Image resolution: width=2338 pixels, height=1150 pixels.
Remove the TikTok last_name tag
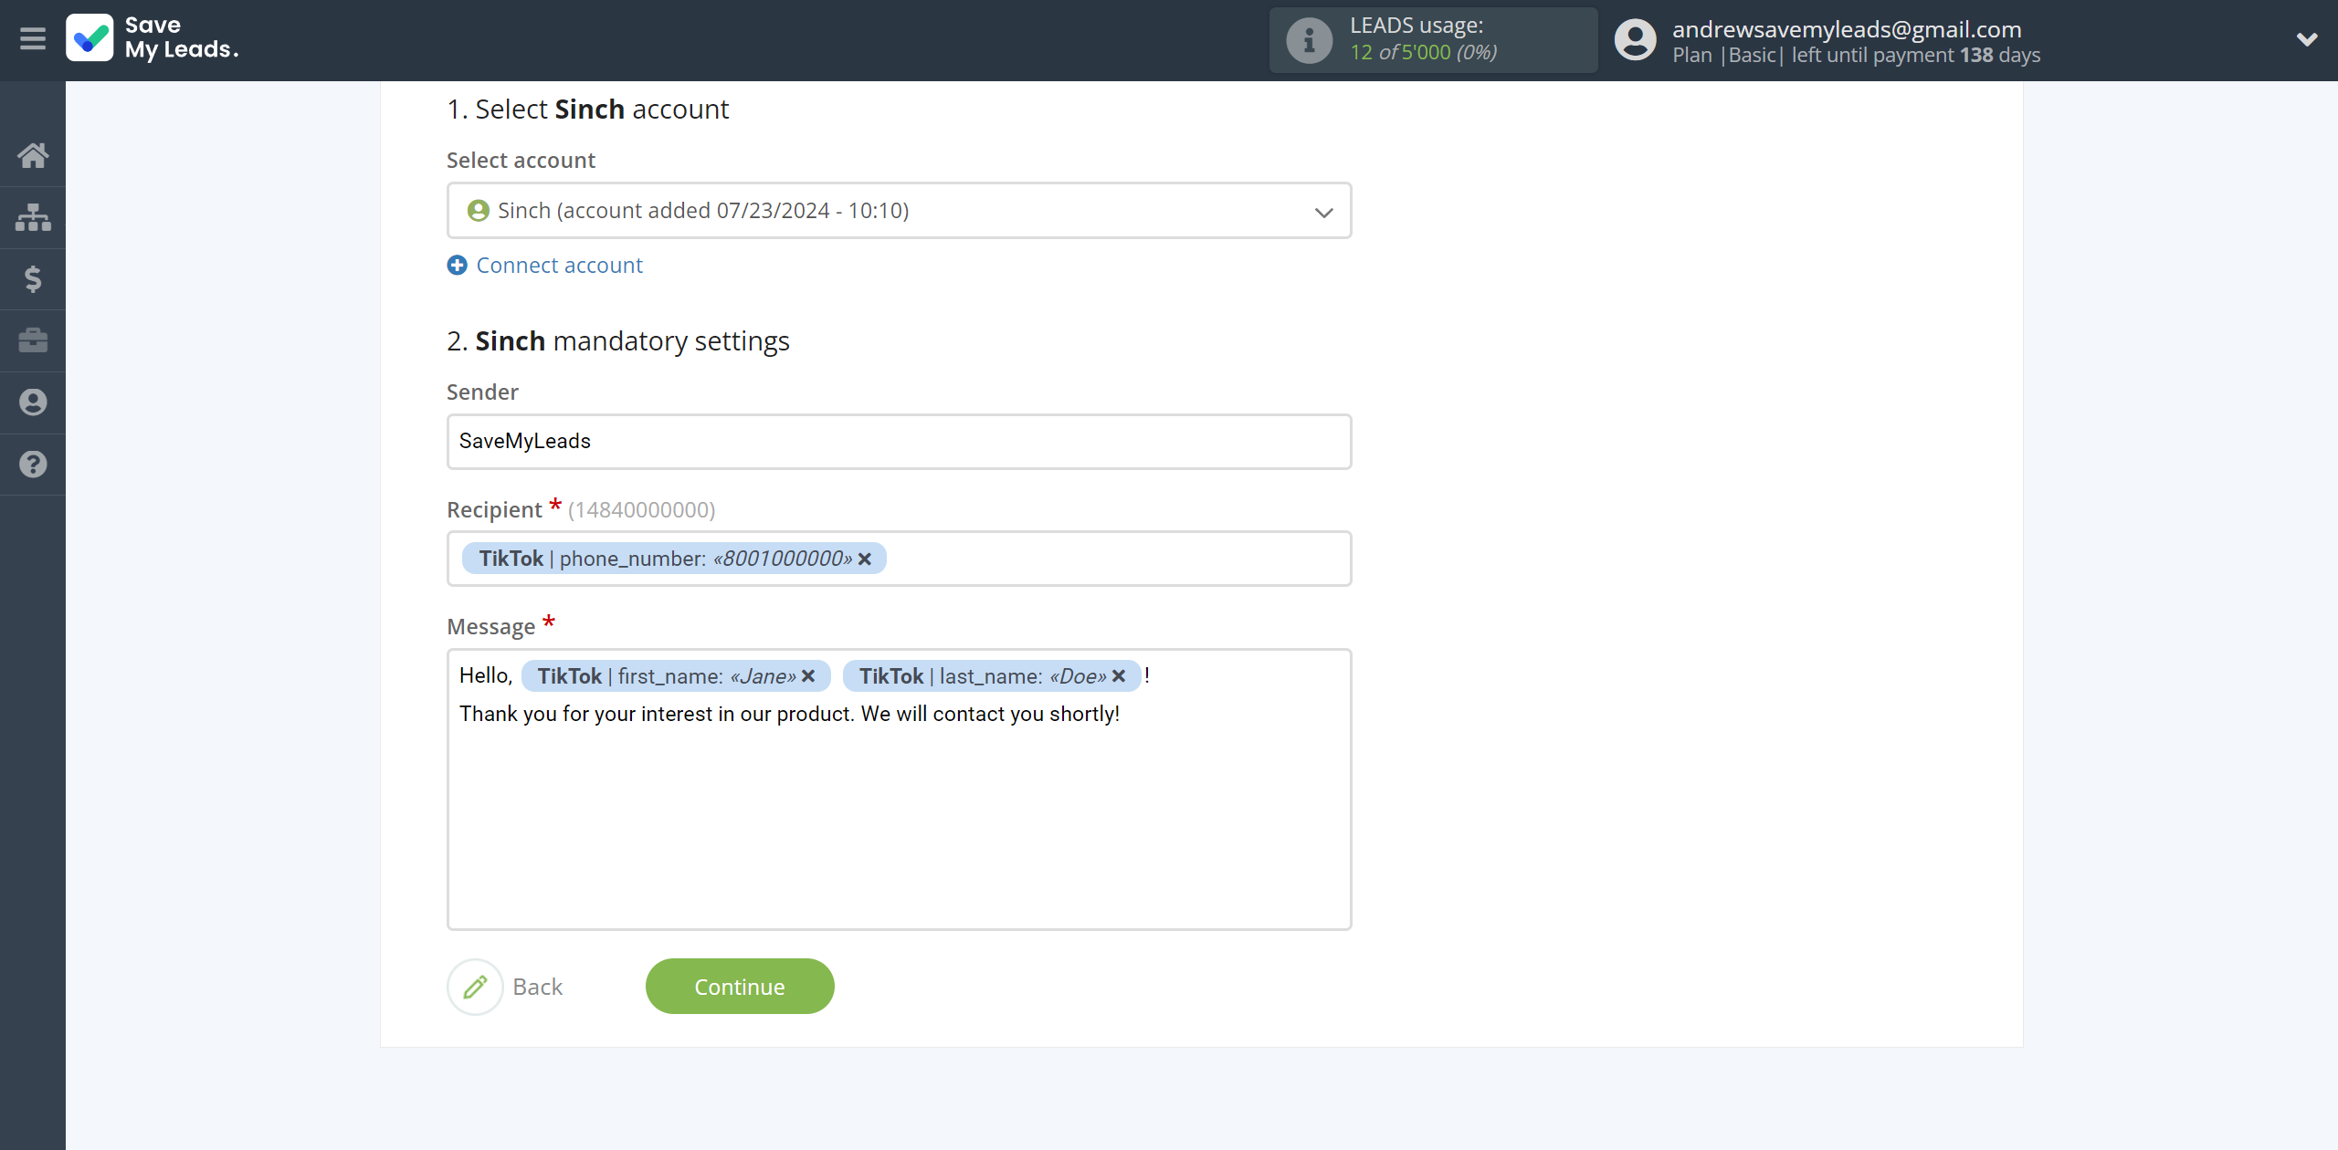coord(1119,676)
